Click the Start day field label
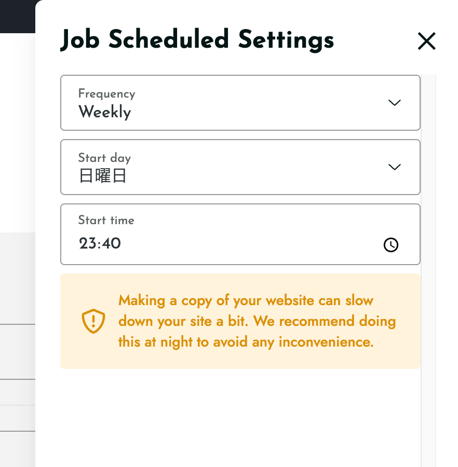The image size is (458, 467). (x=104, y=158)
